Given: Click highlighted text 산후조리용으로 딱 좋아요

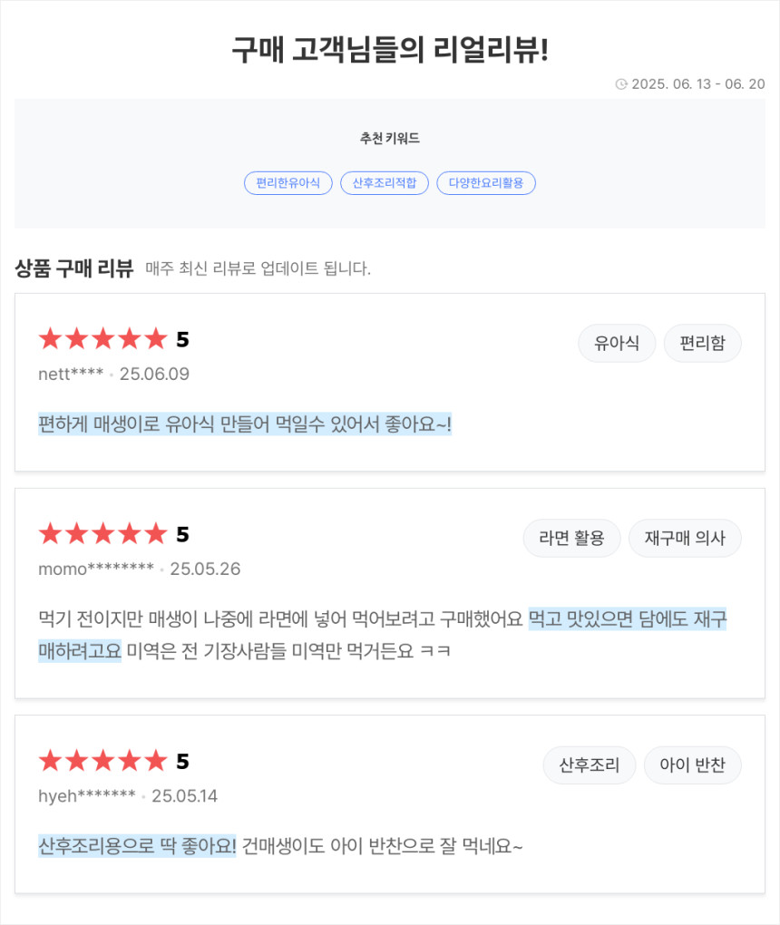Looking at the screenshot, I should pyautogui.click(x=137, y=846).
